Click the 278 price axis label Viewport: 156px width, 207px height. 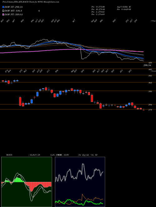150,110
